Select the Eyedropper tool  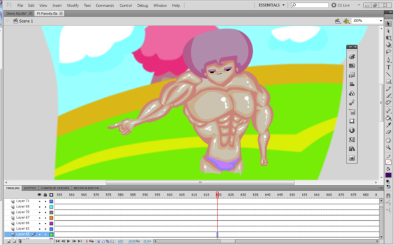tap(389, 125)
